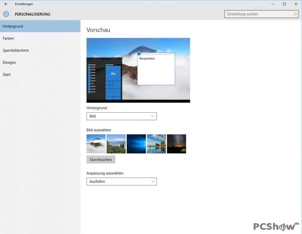This screenshot has height=234, width=302.
Task: Click the Personalisierung gear icon
Action: (x=6, y=14)
